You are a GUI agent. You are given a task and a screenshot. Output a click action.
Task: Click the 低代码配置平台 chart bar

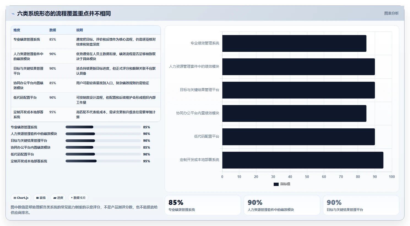pyautogui.click(x=298, y=137)
